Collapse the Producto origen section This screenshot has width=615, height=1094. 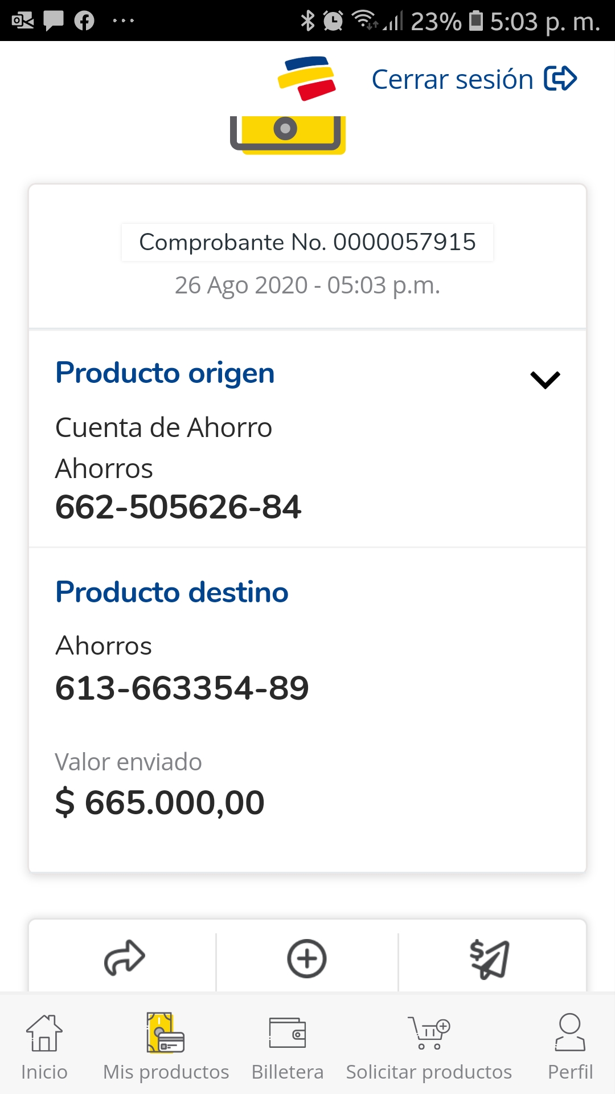pos(545,379)
